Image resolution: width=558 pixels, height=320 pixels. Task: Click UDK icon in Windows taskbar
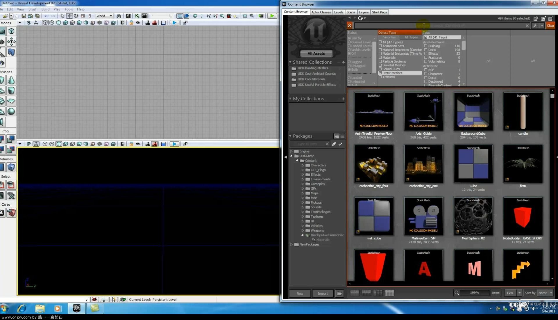pos(77,308)
